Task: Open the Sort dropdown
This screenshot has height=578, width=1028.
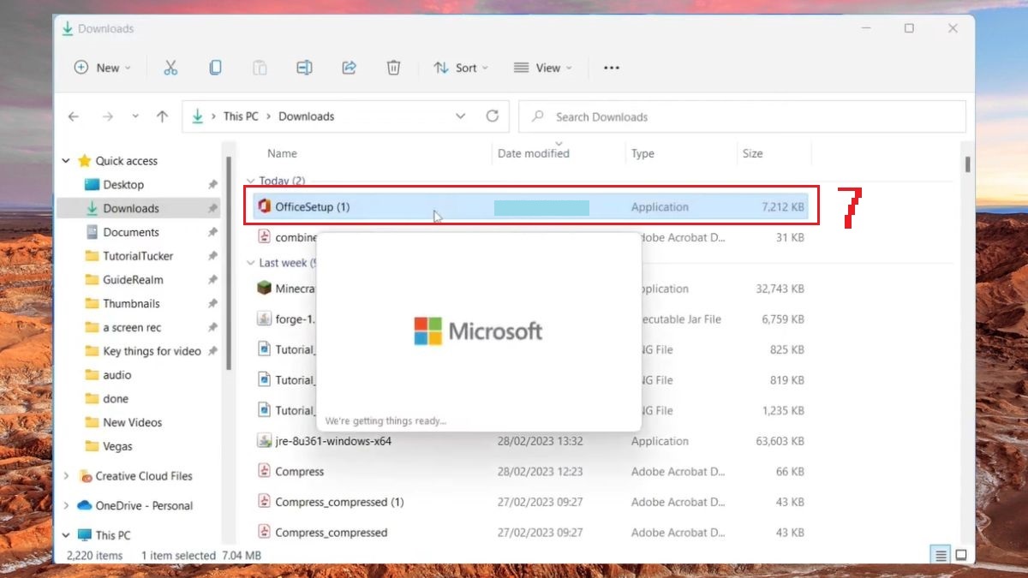Action: [x=461, y=68]
